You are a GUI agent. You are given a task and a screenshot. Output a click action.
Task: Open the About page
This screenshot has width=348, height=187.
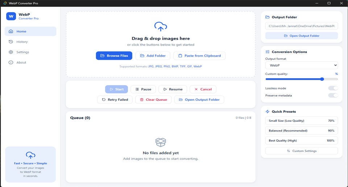(x=30, y=62)
